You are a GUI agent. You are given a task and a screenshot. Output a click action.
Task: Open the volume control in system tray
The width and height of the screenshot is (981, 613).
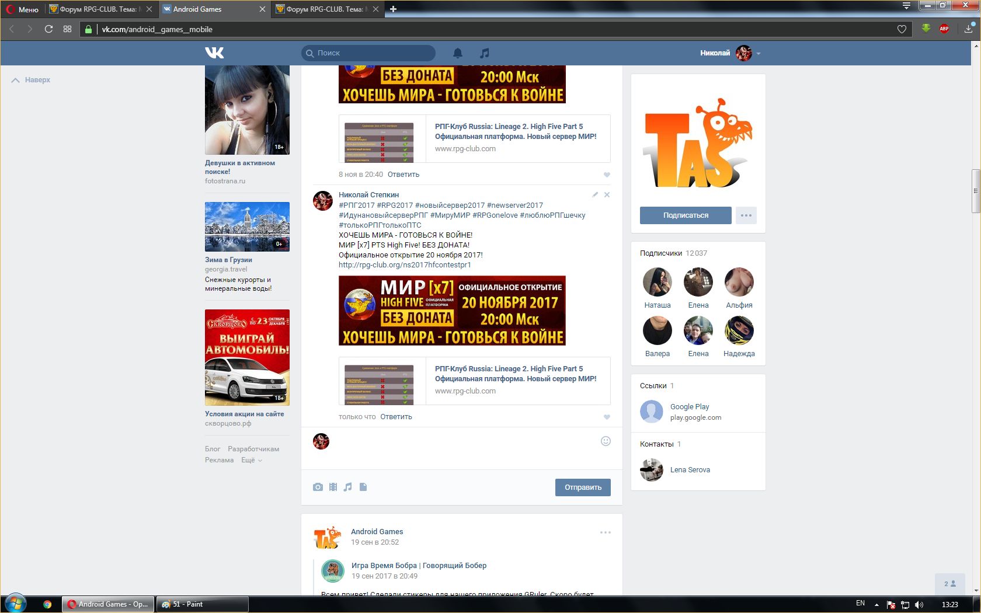coord(919,604)
